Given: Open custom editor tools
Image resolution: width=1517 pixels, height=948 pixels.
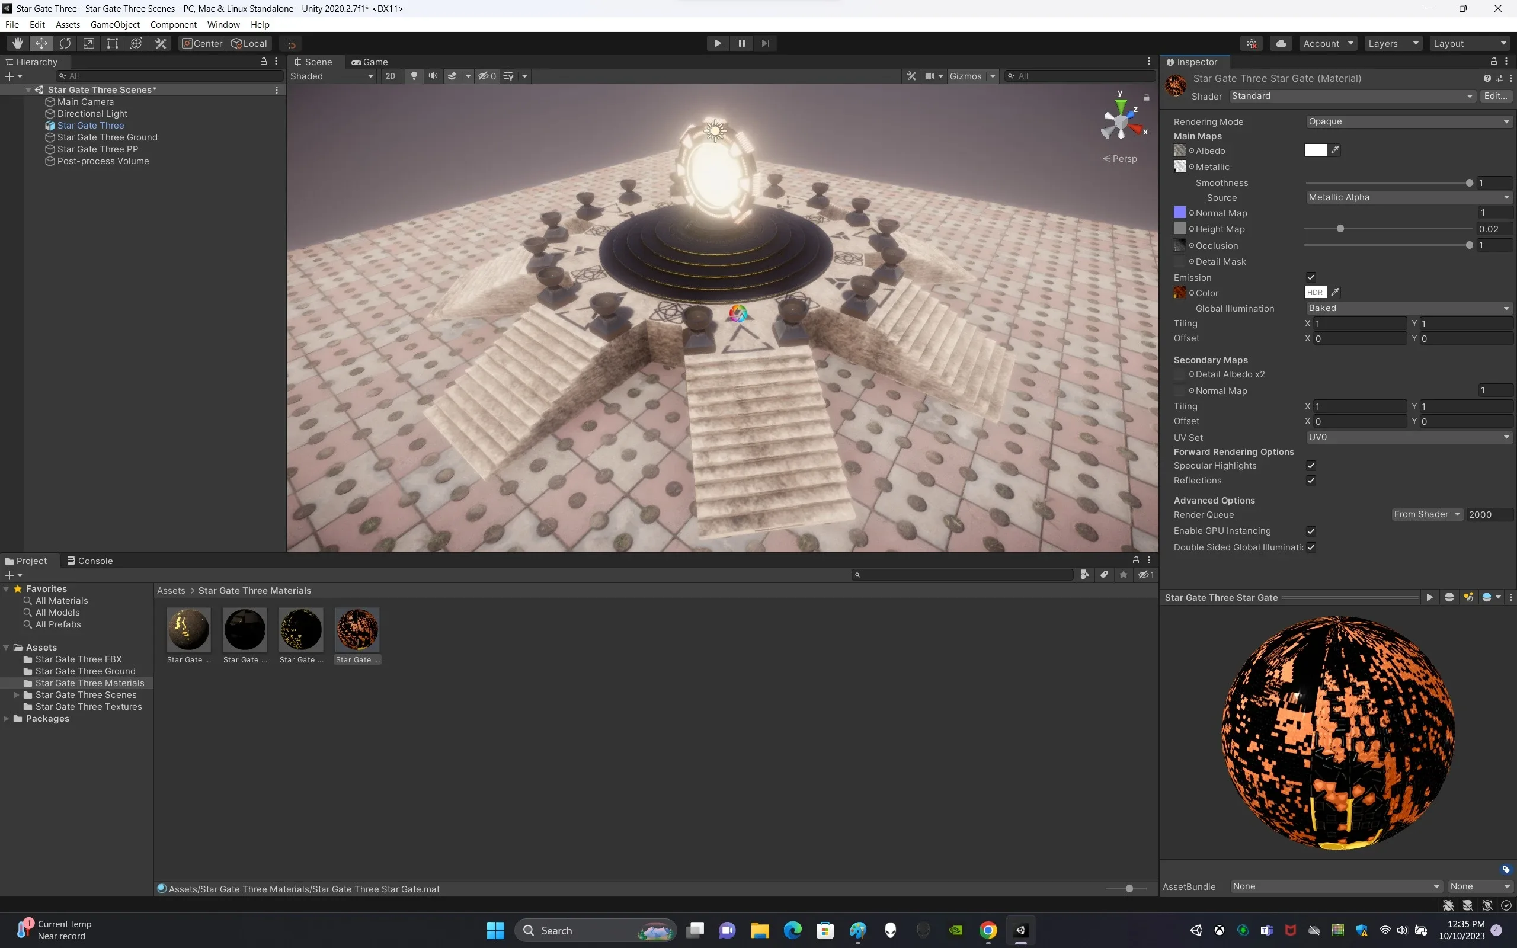Looking at the screenshot, I should click(161, 43).
